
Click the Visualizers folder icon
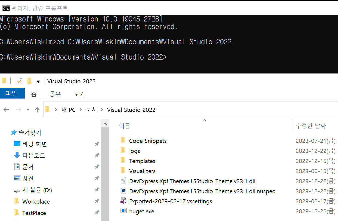click(x=123, y=171)
